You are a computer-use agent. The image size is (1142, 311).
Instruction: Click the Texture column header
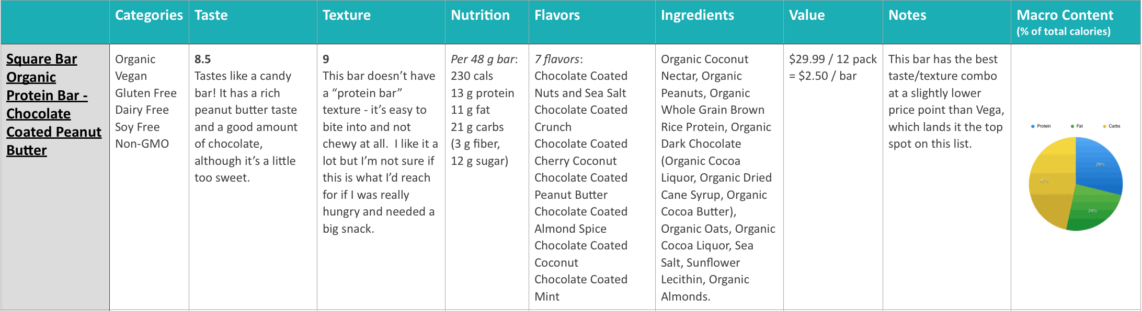(347, 15)
